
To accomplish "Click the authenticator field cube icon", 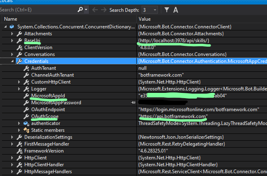I will click(26, 123).
